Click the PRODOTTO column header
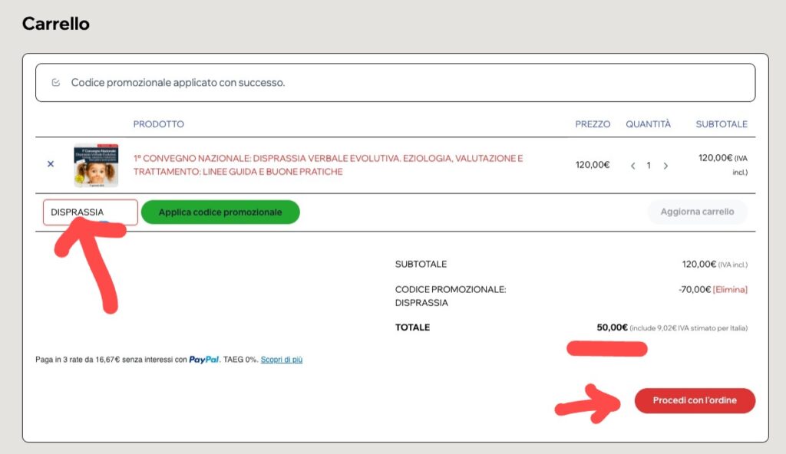This screenshot has height=454, width=786. pyautogui.click(x=158, y=124)
